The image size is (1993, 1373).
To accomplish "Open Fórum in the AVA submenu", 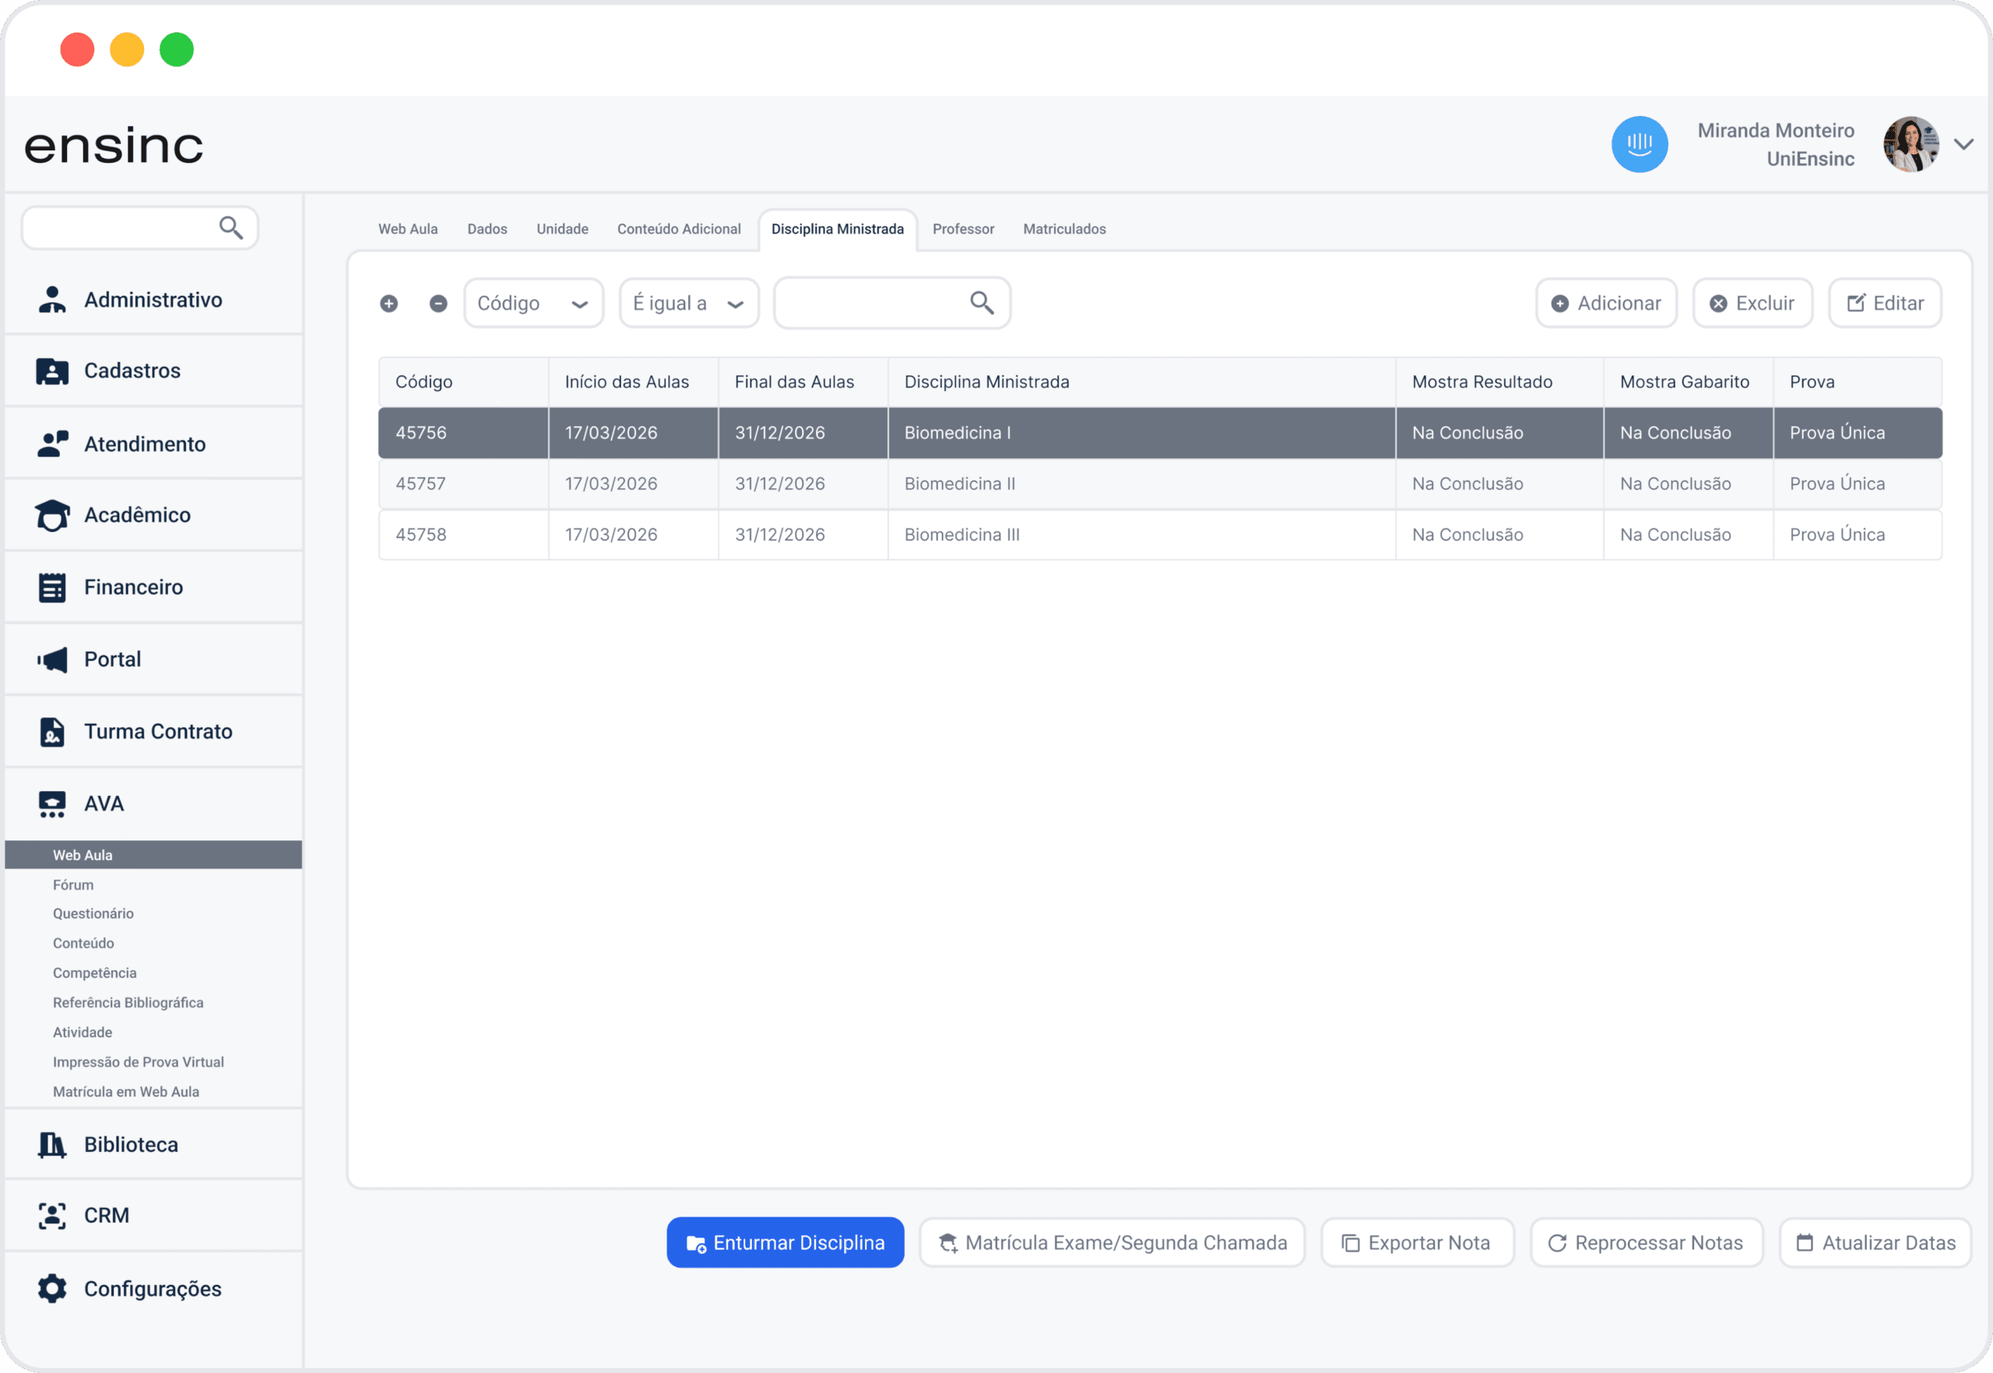I will (73, 885).
